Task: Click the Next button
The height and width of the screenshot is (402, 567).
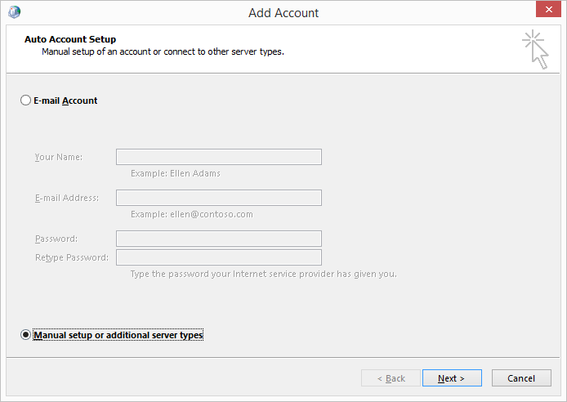Action: click(x=452, y=378)
